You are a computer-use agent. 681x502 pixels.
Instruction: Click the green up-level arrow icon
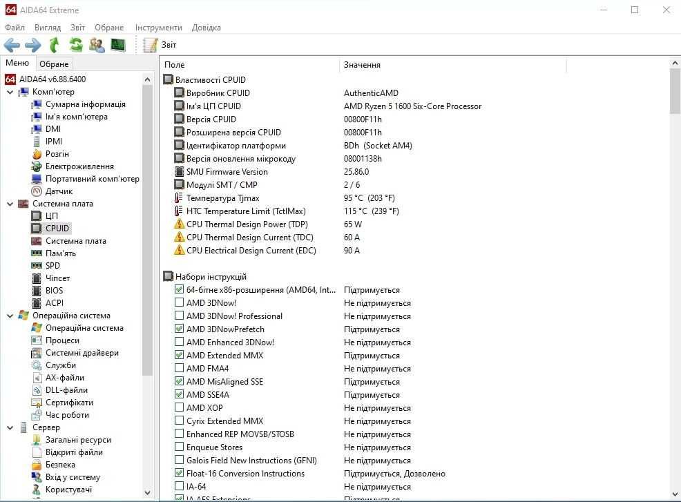pyautogui.click(x=55, y=45)
